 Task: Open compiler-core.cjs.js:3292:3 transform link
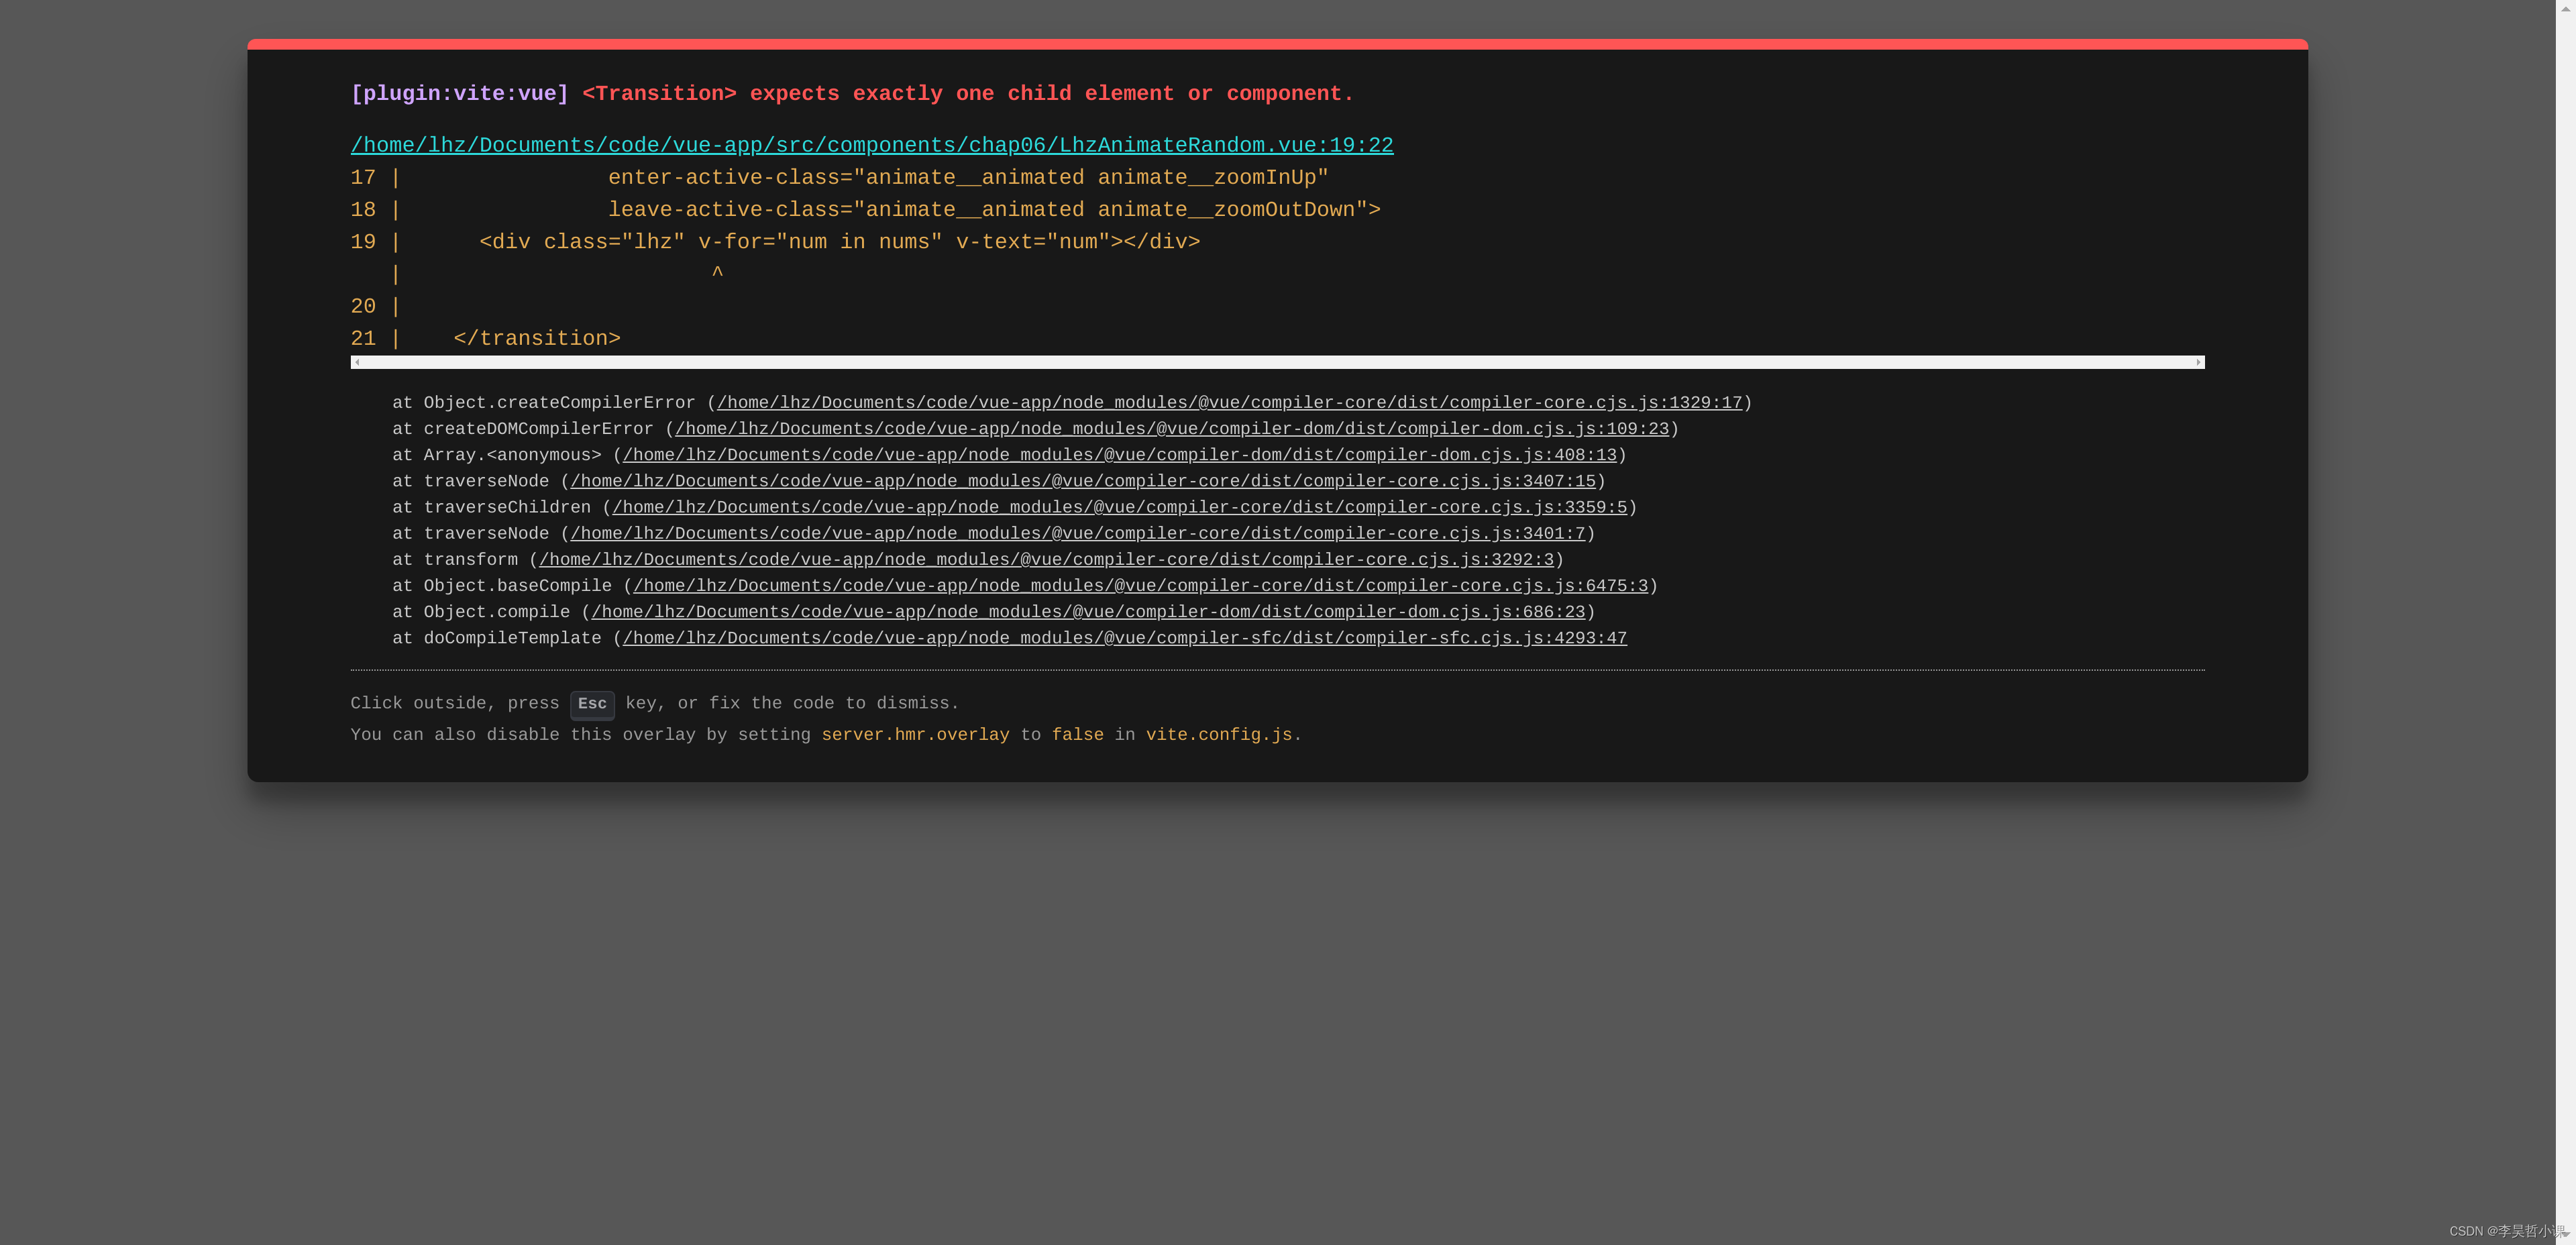[1046, 560]
